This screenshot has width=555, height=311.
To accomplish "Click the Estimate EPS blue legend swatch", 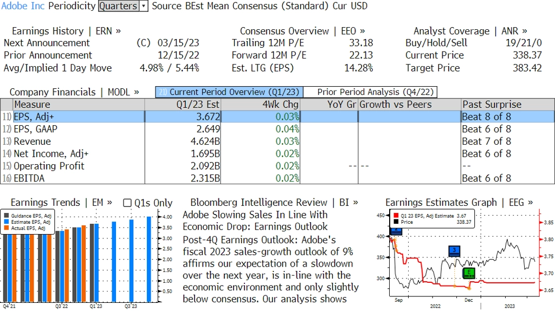I will (7, 222).
